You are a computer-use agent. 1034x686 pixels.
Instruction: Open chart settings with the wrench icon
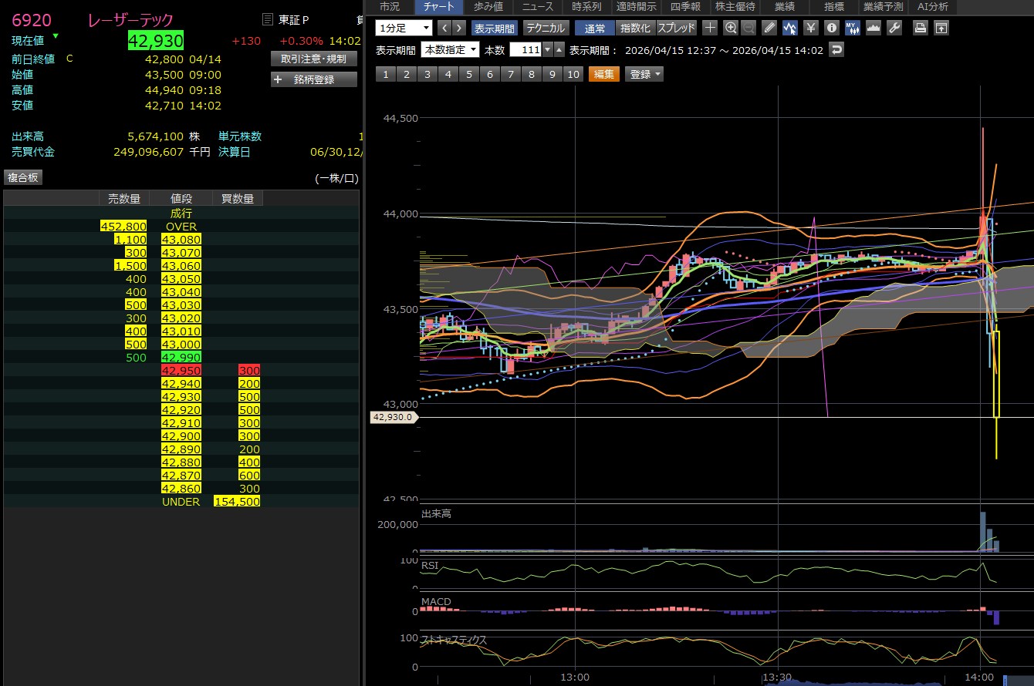[894, 28]
